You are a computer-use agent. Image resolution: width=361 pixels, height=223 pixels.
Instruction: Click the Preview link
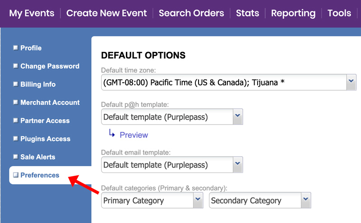(134, 135)
